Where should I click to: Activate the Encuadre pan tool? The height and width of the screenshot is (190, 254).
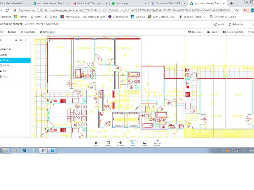coord(120,143)
